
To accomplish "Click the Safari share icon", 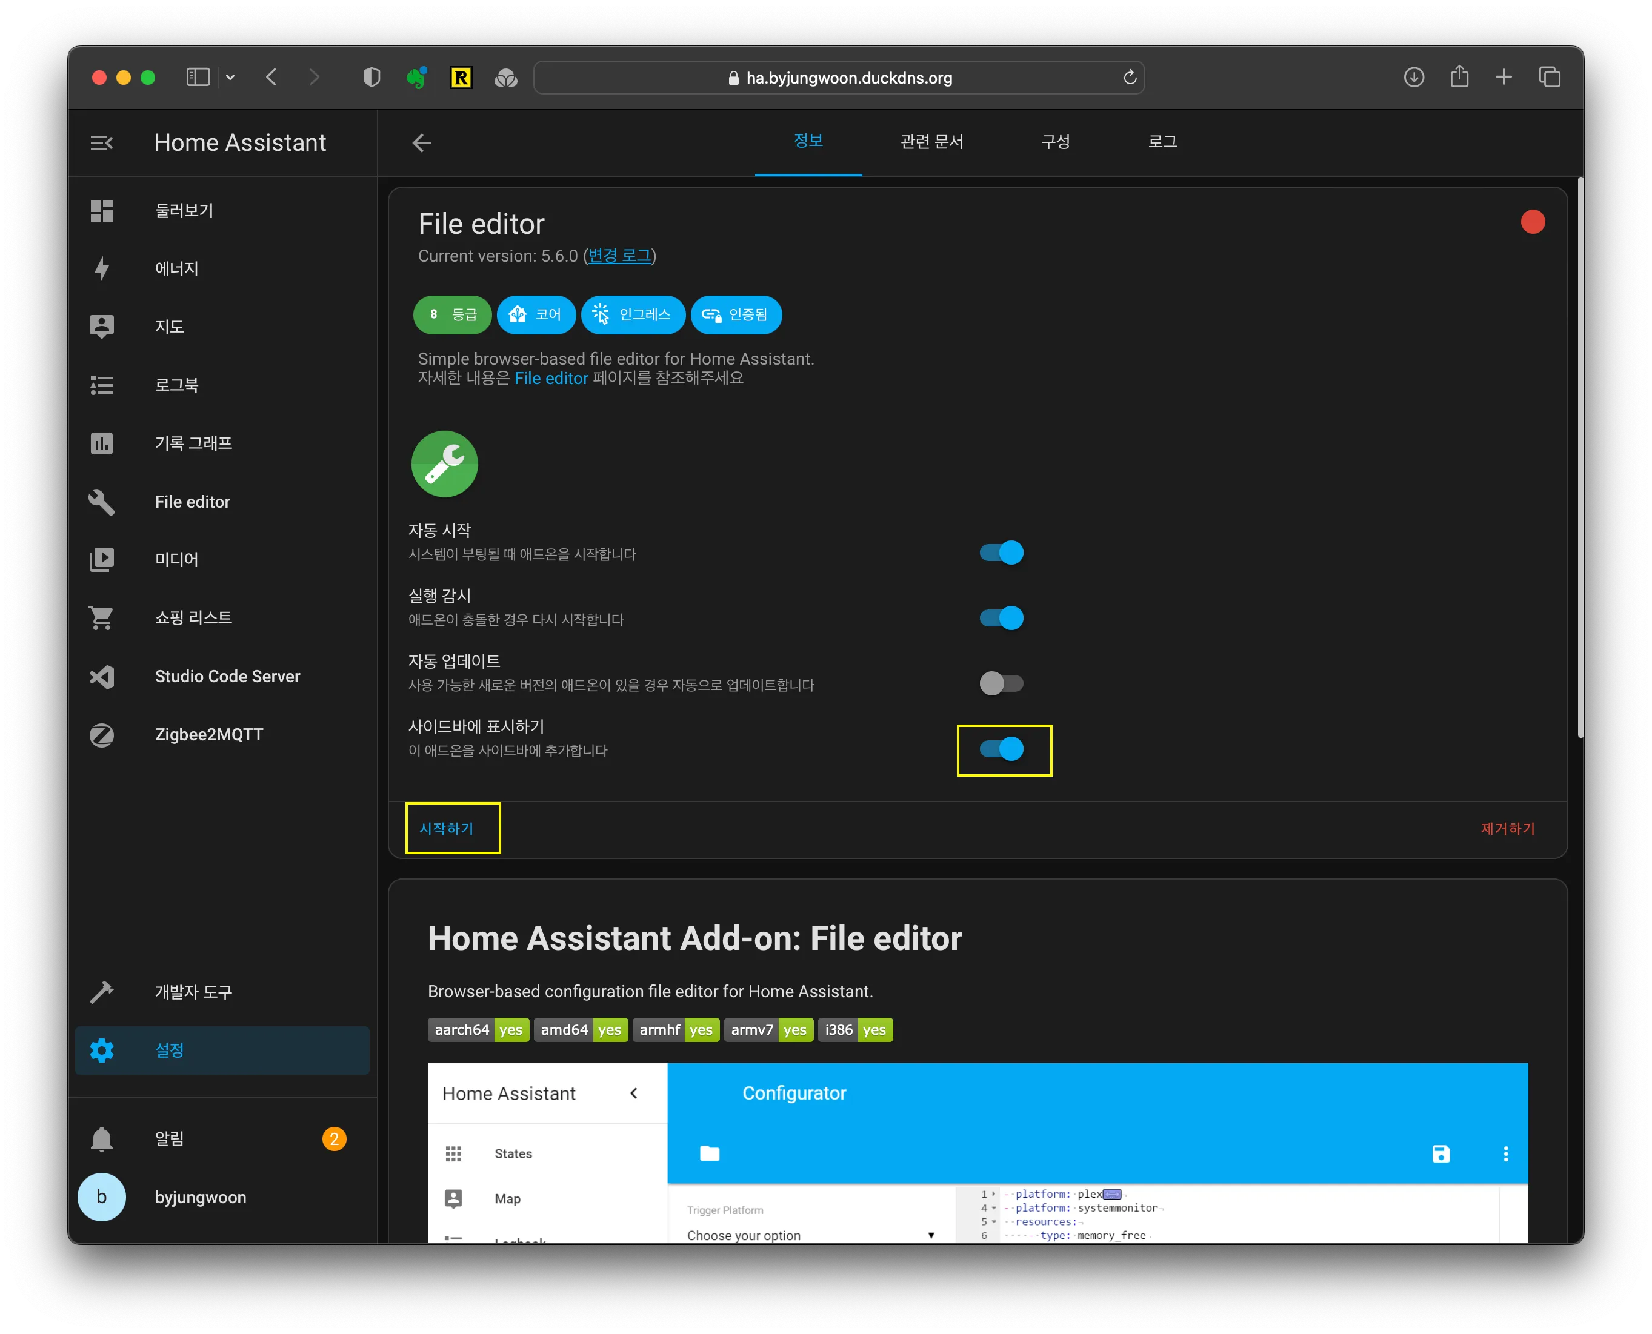I will pyautogui.click(x=1459, y=77).
